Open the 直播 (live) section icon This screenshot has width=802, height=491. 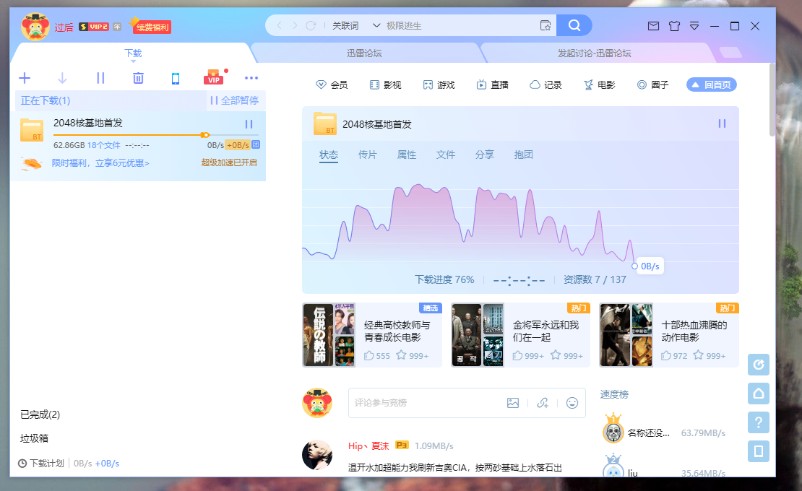pos(481,84)
